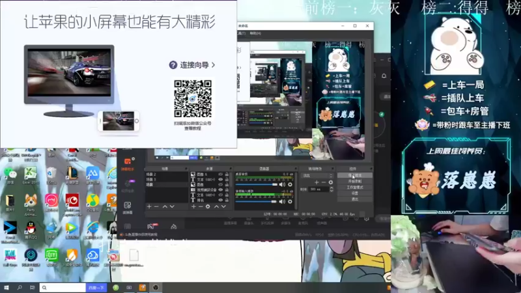Open Task View on the taskbar
The width and height of the screenshot is (521, 293).
coord(32,287)
